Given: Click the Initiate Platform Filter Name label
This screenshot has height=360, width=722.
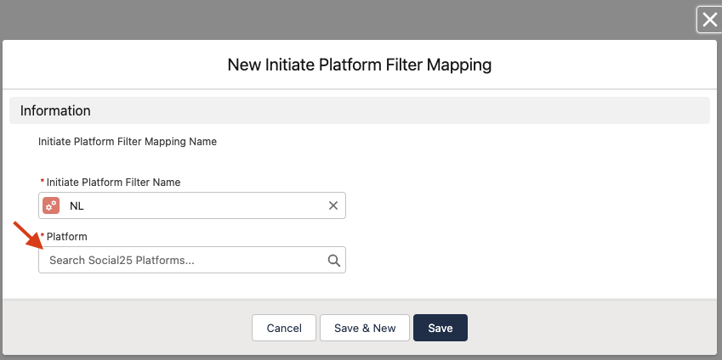Looking at the screenshot, I should [113, 182].
